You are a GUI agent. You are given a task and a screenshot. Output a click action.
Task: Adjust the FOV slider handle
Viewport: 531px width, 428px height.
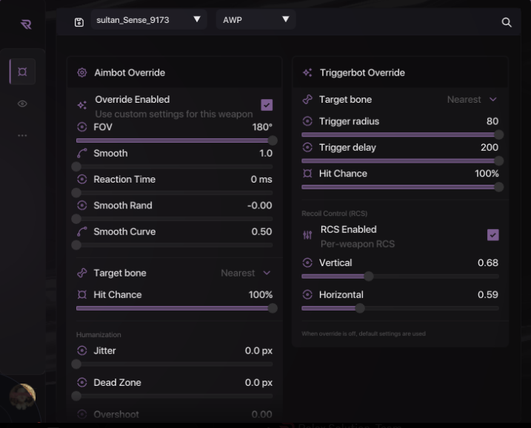click(273, 140)
